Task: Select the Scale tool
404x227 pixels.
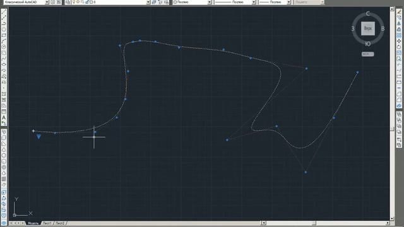Action: click(x=399, y=53)
